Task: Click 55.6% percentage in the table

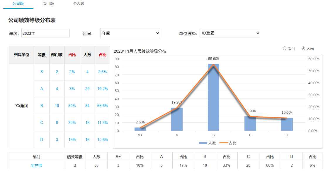Action: coord(103,106)
